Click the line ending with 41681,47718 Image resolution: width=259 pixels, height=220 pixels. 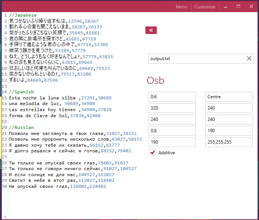tap(53, 39)
